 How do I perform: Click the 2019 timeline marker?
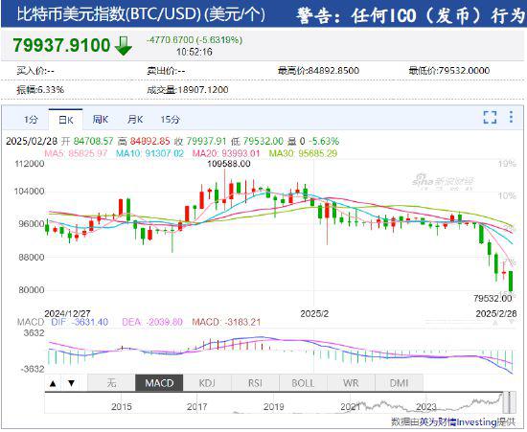pyautogui.click(x=274, y=407)
